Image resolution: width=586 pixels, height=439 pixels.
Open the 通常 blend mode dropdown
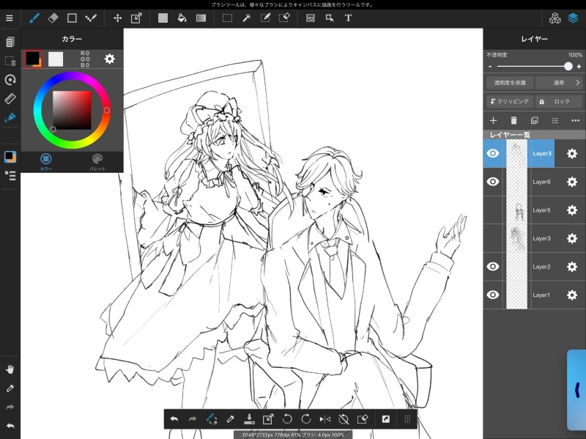point(559,83)
